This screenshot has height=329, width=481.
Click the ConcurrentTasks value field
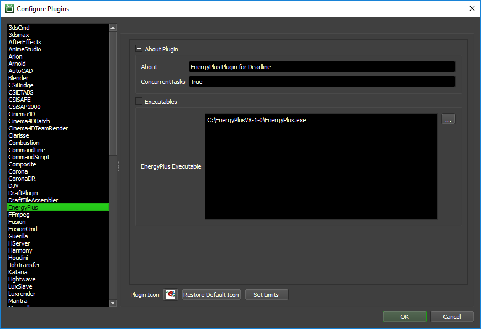(x=321, y=82)
